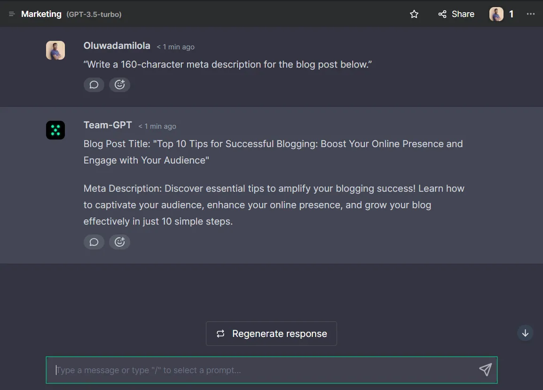543x390 pixels.
Task: Open the profile avatar in the header
Action: (x=496, y=14)
